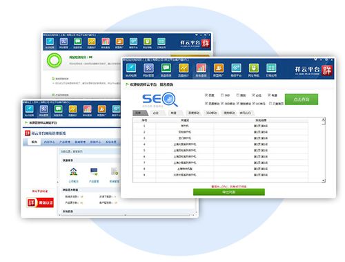
Task: Switch to the 百度移动 results tab
Action: (x=194, y=113)
